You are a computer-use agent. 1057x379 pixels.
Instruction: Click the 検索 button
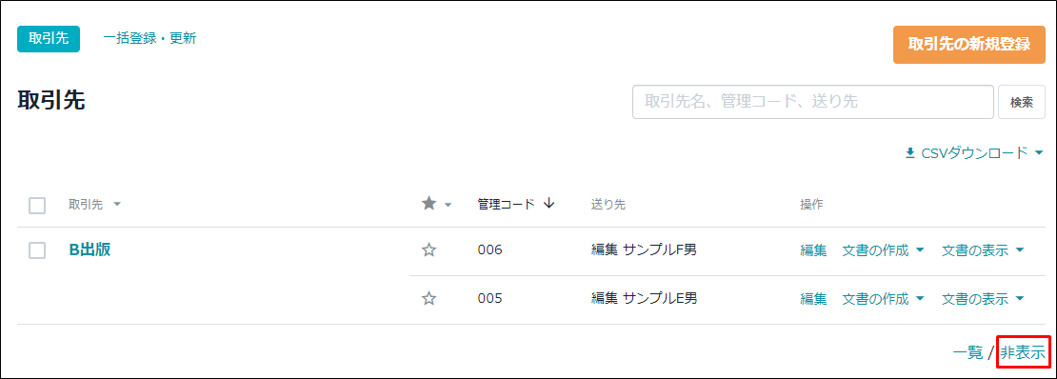pyautogui.click(x=1021, y=102)
